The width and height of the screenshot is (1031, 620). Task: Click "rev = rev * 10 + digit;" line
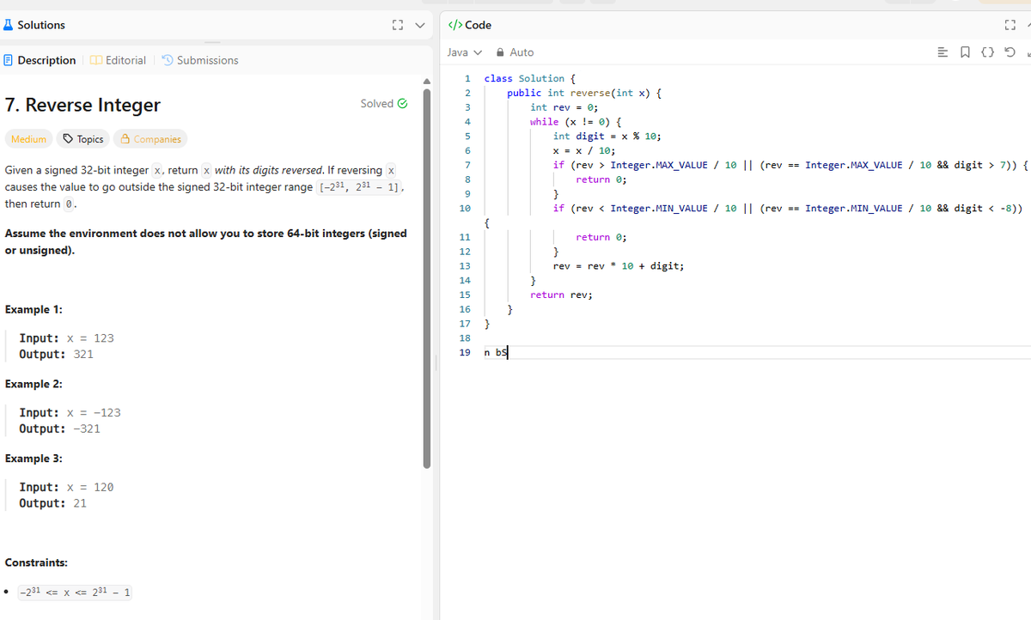[619, 266]
